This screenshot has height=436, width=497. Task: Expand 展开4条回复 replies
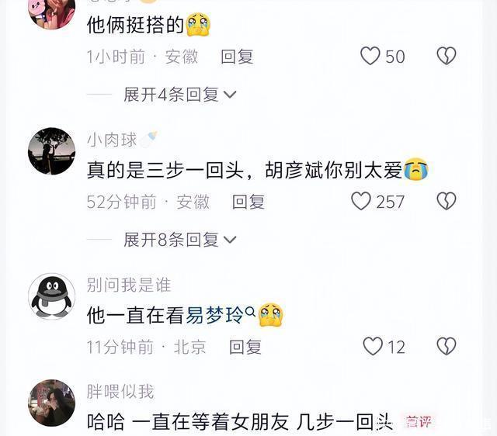coord(180,95)
